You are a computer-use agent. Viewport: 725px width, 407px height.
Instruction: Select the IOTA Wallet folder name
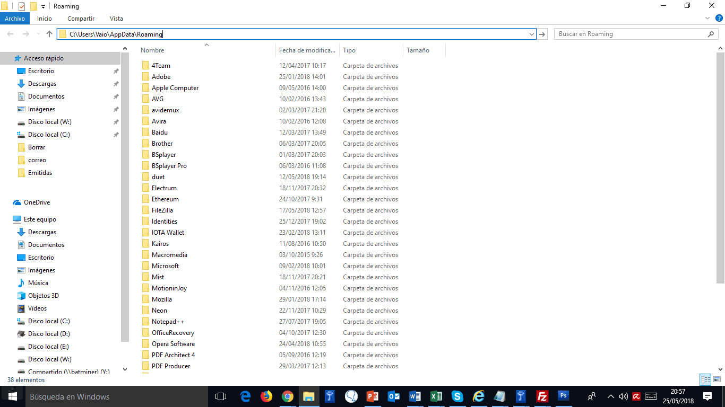click(168, 233)
